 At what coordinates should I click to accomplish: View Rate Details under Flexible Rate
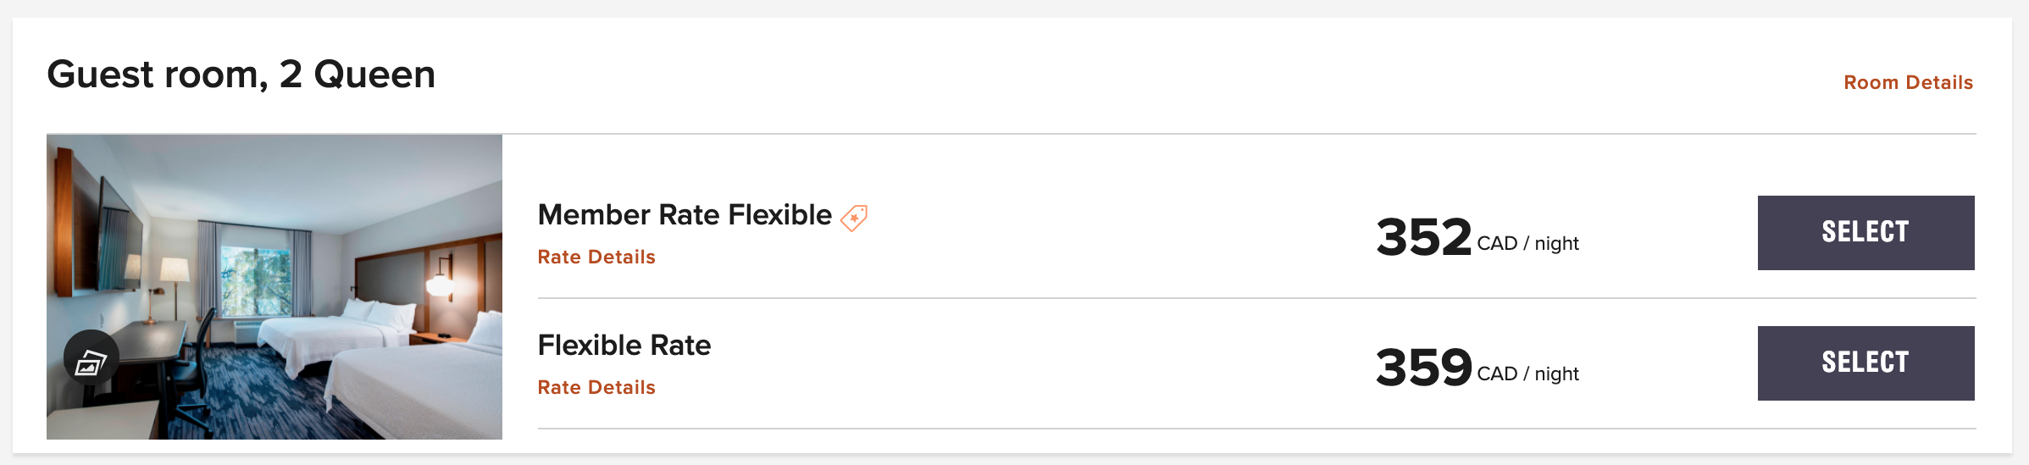click(596, 387)
